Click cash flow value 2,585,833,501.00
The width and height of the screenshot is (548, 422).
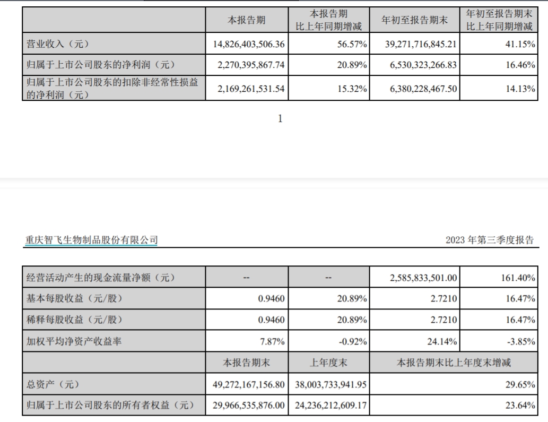click(423, 278)
